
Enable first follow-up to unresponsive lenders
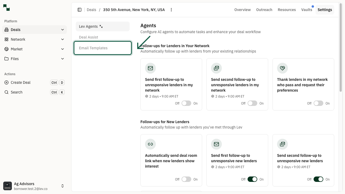tap(186, 103)
